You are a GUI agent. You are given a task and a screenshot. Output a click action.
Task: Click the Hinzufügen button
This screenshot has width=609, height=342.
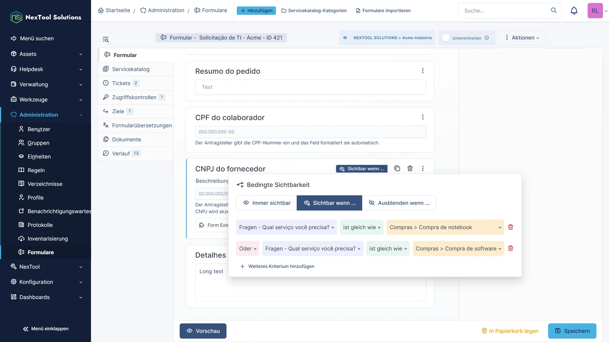click(256, 11)
